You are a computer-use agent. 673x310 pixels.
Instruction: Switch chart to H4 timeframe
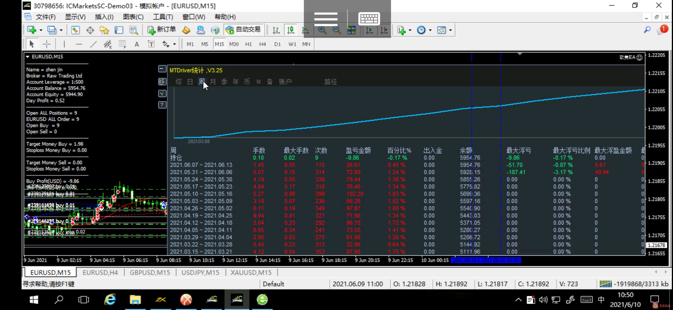[262, 44]
